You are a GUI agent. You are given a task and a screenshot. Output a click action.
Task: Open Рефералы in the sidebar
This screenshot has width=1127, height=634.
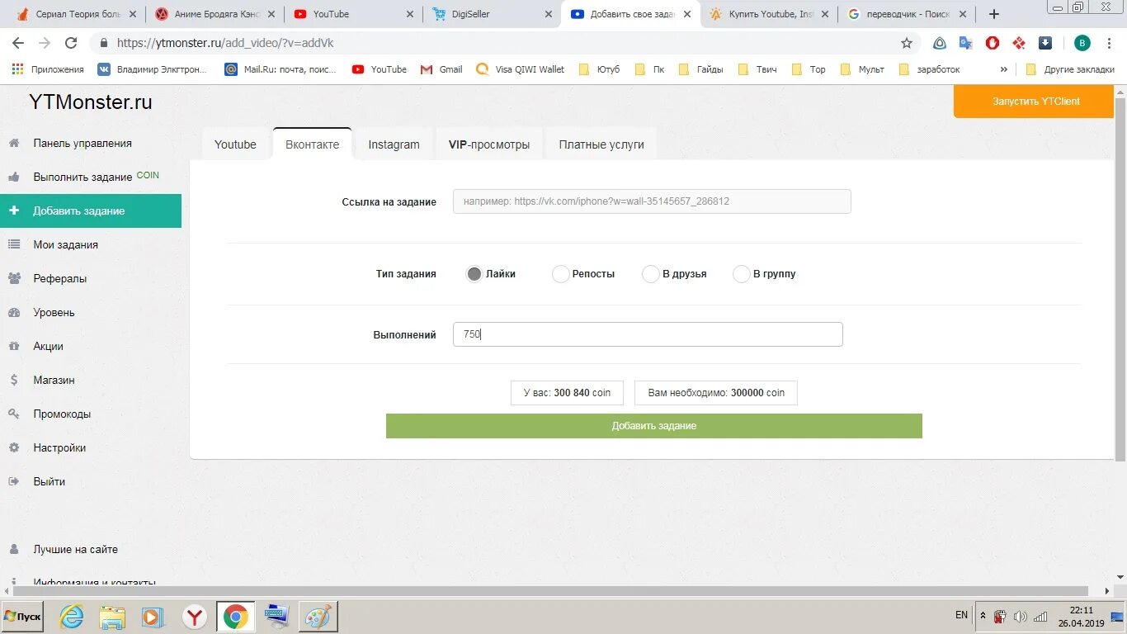pyautogui.click(x=60, y=278)
